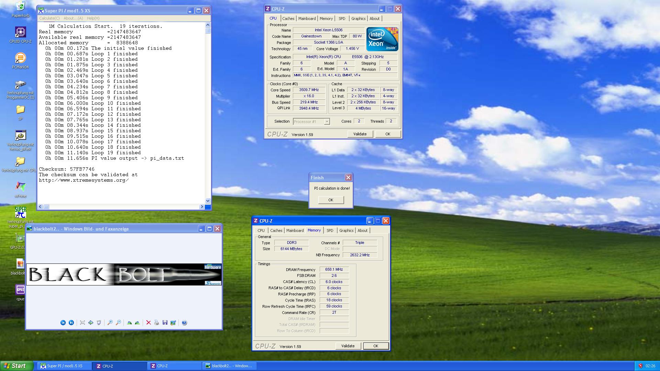Click DRAM Frequency value 658.1 MHz
Image resolution: width=660 pixels, height=371 pixels.
point(334,269)
